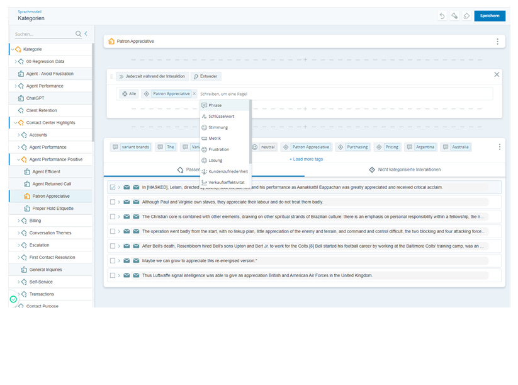This screenshot has width=518, height=385.
Task: Choose Verkaufseffektivität from the rule type menu
Action: pyautogui.click(x=225, y=182)
